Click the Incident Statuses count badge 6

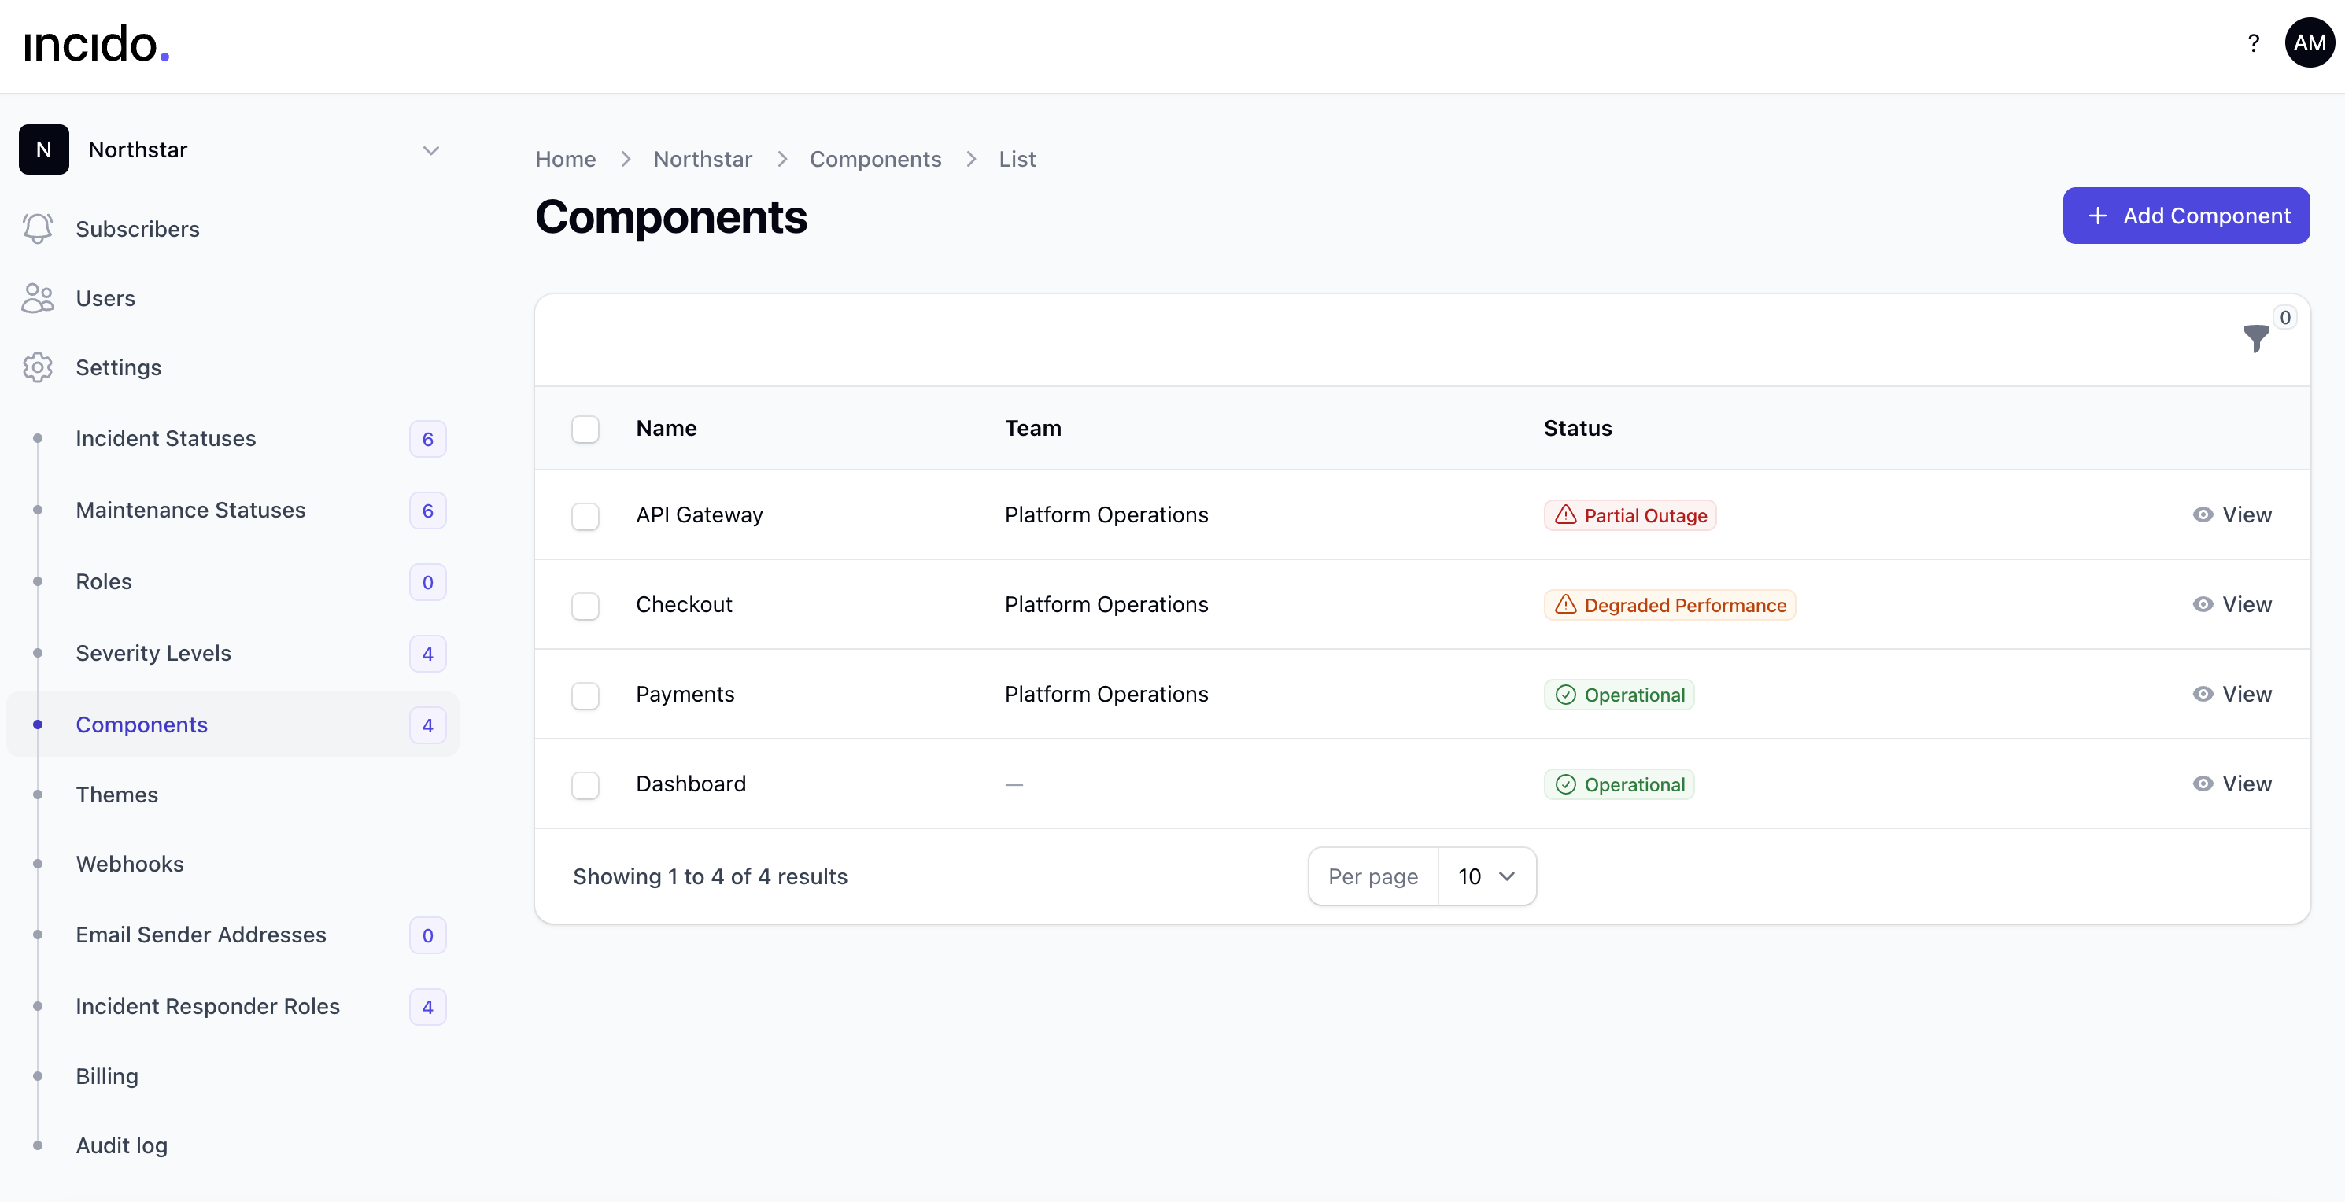click(x=427, y=440)
